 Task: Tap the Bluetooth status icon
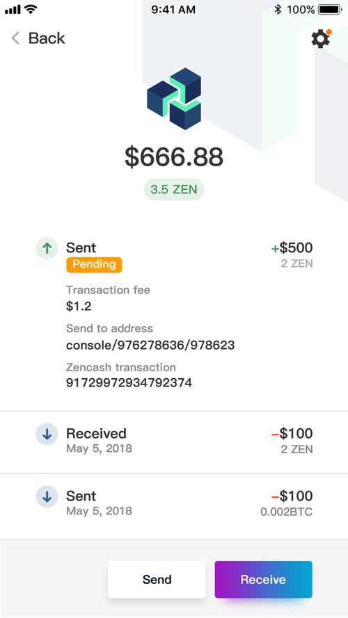pyautogui.click(x=278, y=10)
